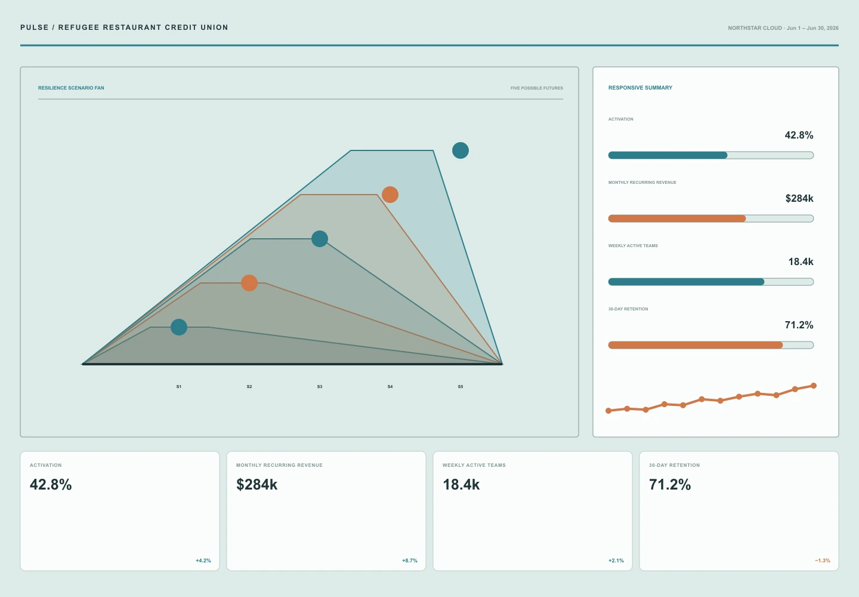Click the +2.1% change in the Weekly Active Teams card
The image size is (859, 597).
tap(616, 561)
